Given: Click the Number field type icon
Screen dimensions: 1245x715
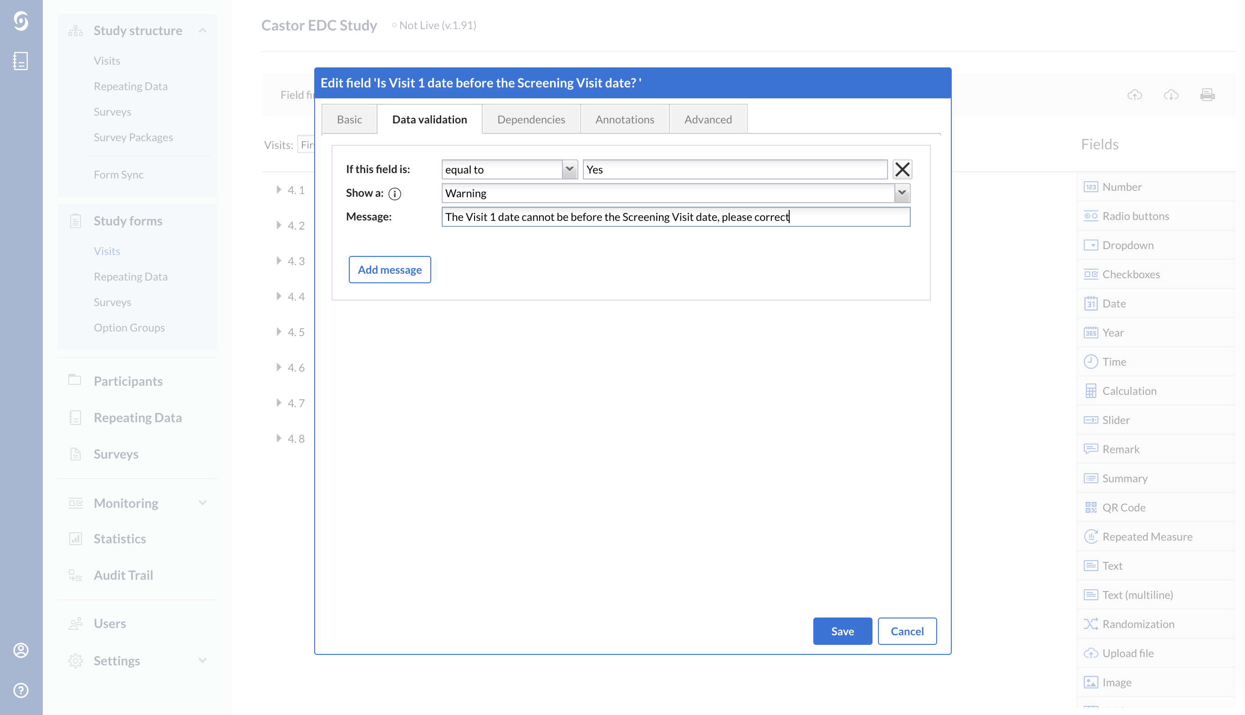Looking at the screenshot, I should point(1091,186).
